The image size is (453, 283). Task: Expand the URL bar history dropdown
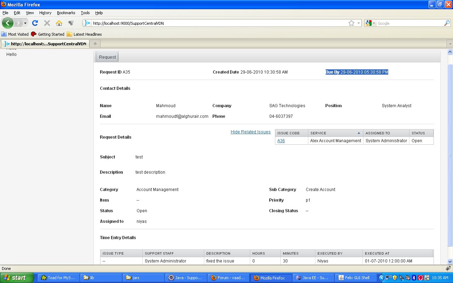[359, 23]
